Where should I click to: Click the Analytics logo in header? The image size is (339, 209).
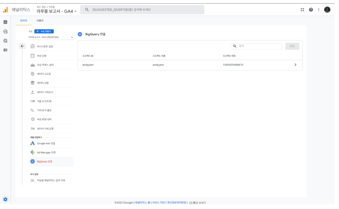tap(5, 10)
